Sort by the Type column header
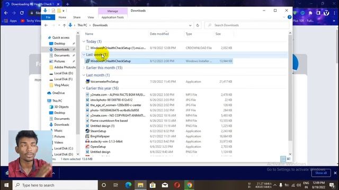 pyautogui.click(x=189, y=34)
